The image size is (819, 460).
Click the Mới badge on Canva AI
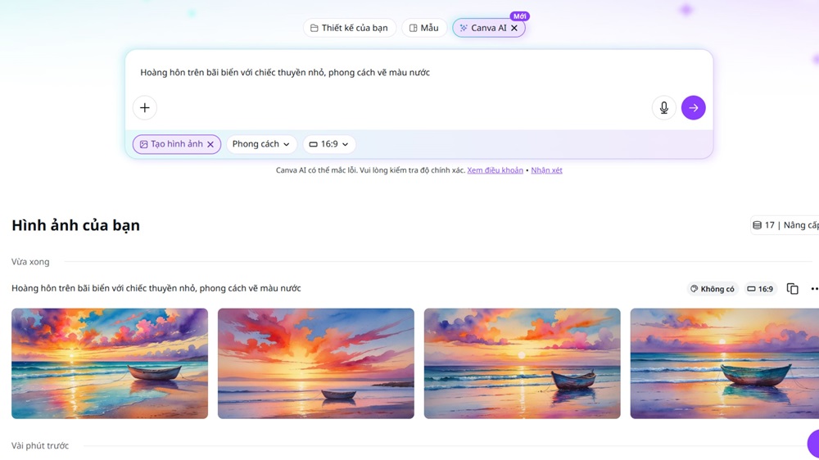519,16
